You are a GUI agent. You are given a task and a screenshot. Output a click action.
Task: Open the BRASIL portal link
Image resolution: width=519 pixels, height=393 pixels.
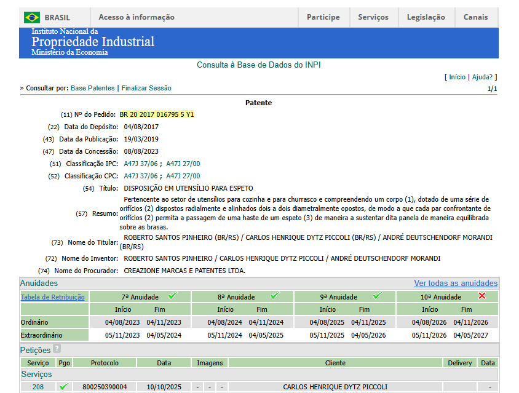(x=57, y=18)
